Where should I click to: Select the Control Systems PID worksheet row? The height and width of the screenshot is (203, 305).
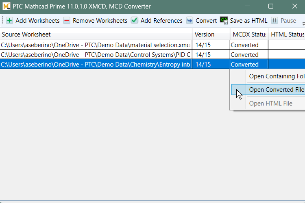(96, 55)
